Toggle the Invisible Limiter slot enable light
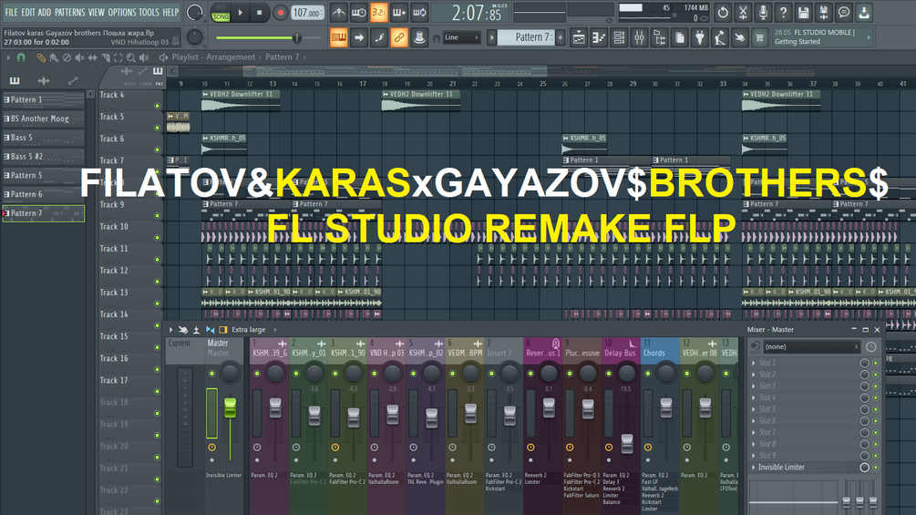 [876, 467]
